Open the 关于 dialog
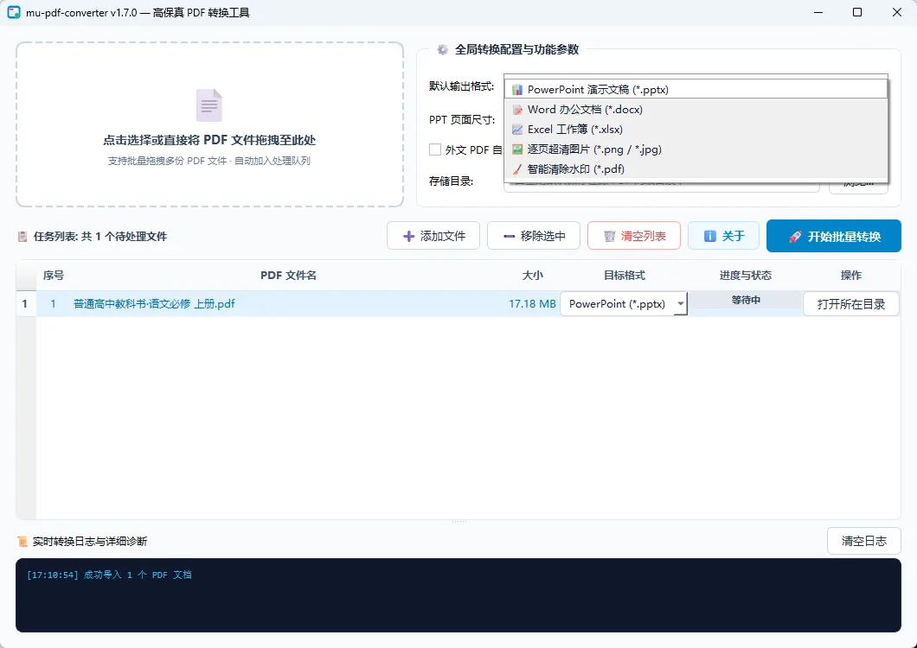 (x=723, y=236)
